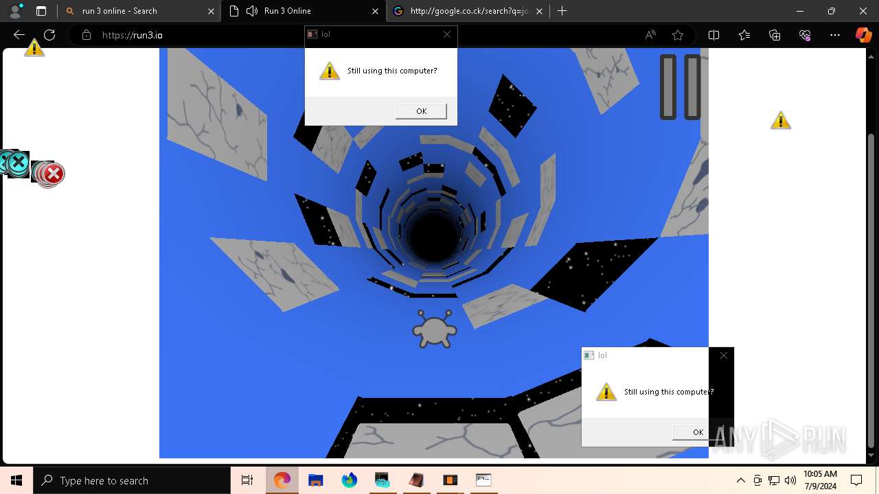Screen dimensions: 879x494
Task: Pause the Run 3 game
Action: coord(681,87)
